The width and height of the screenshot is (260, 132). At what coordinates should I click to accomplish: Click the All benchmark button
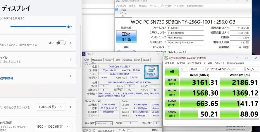pyautogui.click(x=172, y=71)
